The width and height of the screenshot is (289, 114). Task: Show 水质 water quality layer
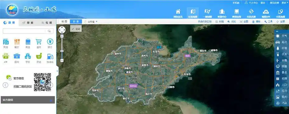[x=282, y=54]
